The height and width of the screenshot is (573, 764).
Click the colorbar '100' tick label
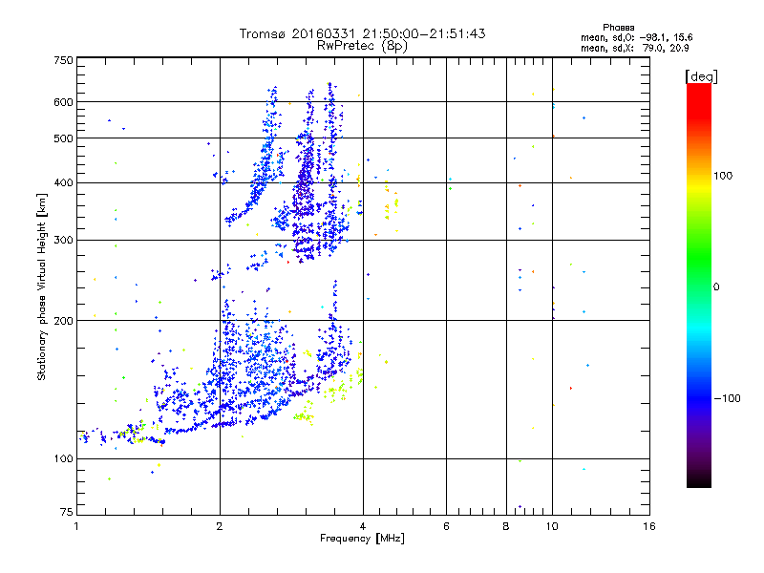click(x=723, y=176)
